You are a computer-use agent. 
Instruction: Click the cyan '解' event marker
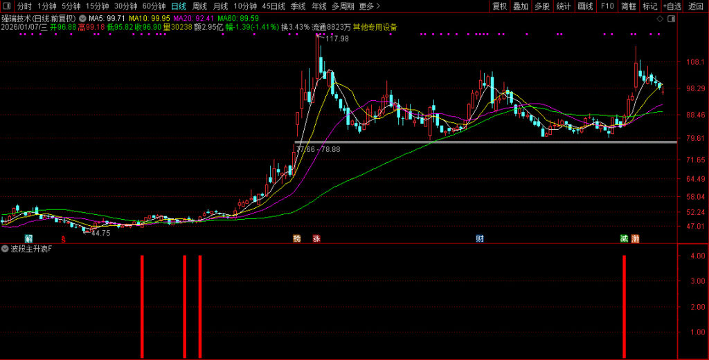[x=28, y=239]
